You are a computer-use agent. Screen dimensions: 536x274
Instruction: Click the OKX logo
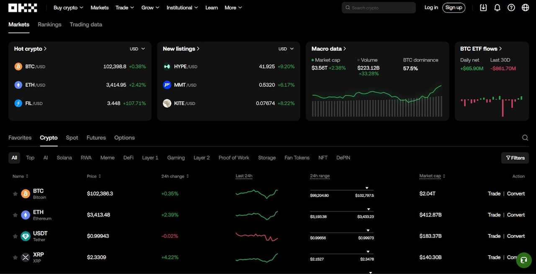23,7
